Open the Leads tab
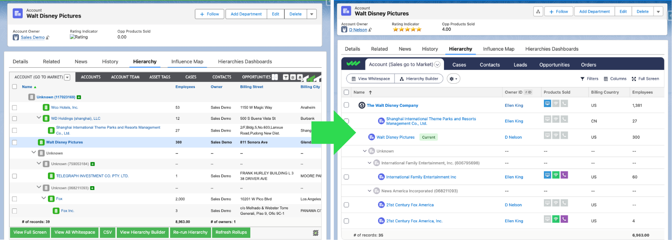 click(x=520, y=65)
